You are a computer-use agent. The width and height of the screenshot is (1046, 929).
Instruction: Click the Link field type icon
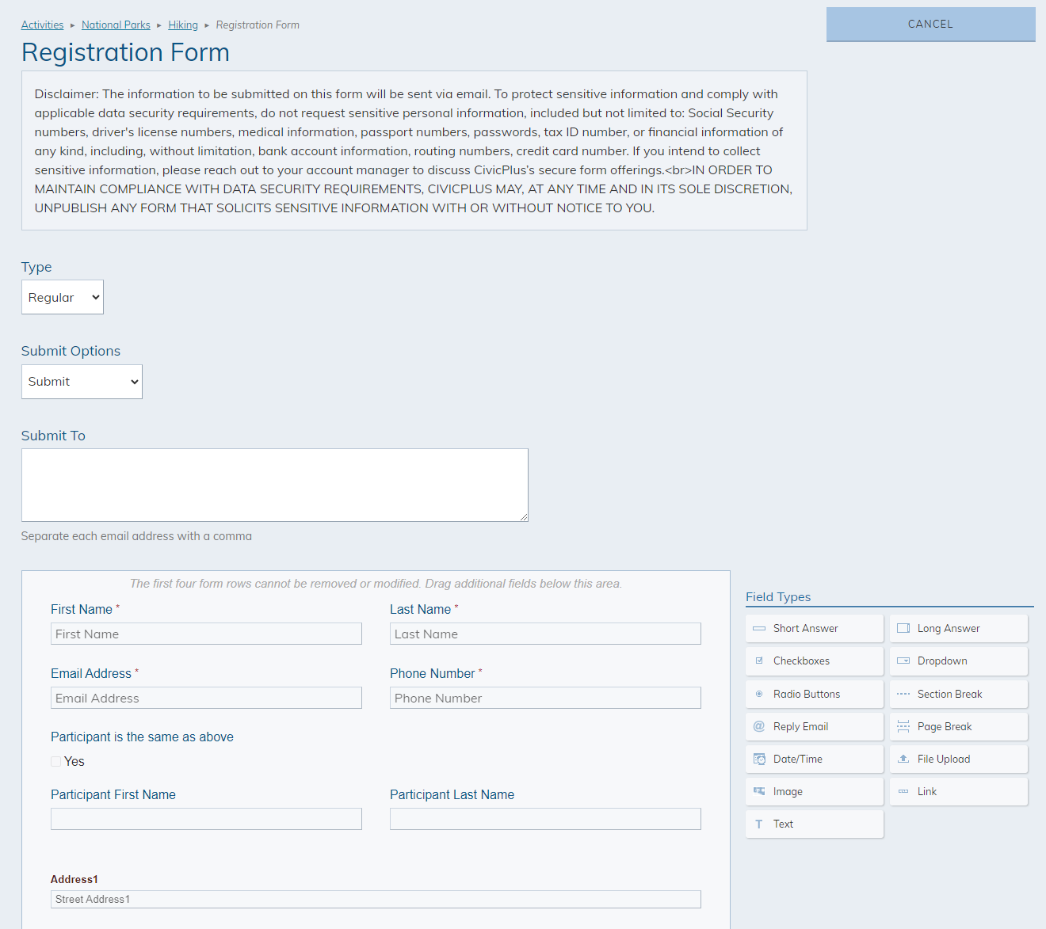point(903,791)
